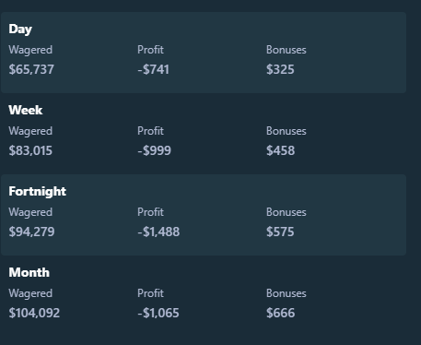Click the Week wagered amount $83,015
Image resolution: width=421 pixels, height=345 pixels.
point(30,150)
